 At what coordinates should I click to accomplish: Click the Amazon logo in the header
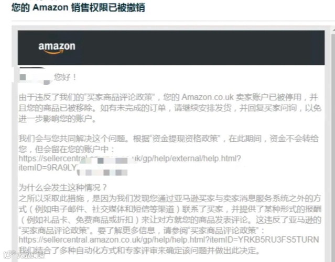pyautogui.click(x=57, y=48)
